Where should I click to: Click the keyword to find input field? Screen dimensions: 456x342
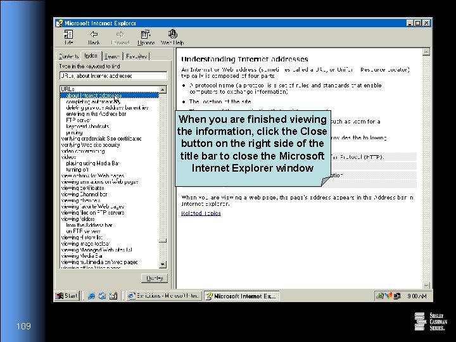click(x=113, y=76)
